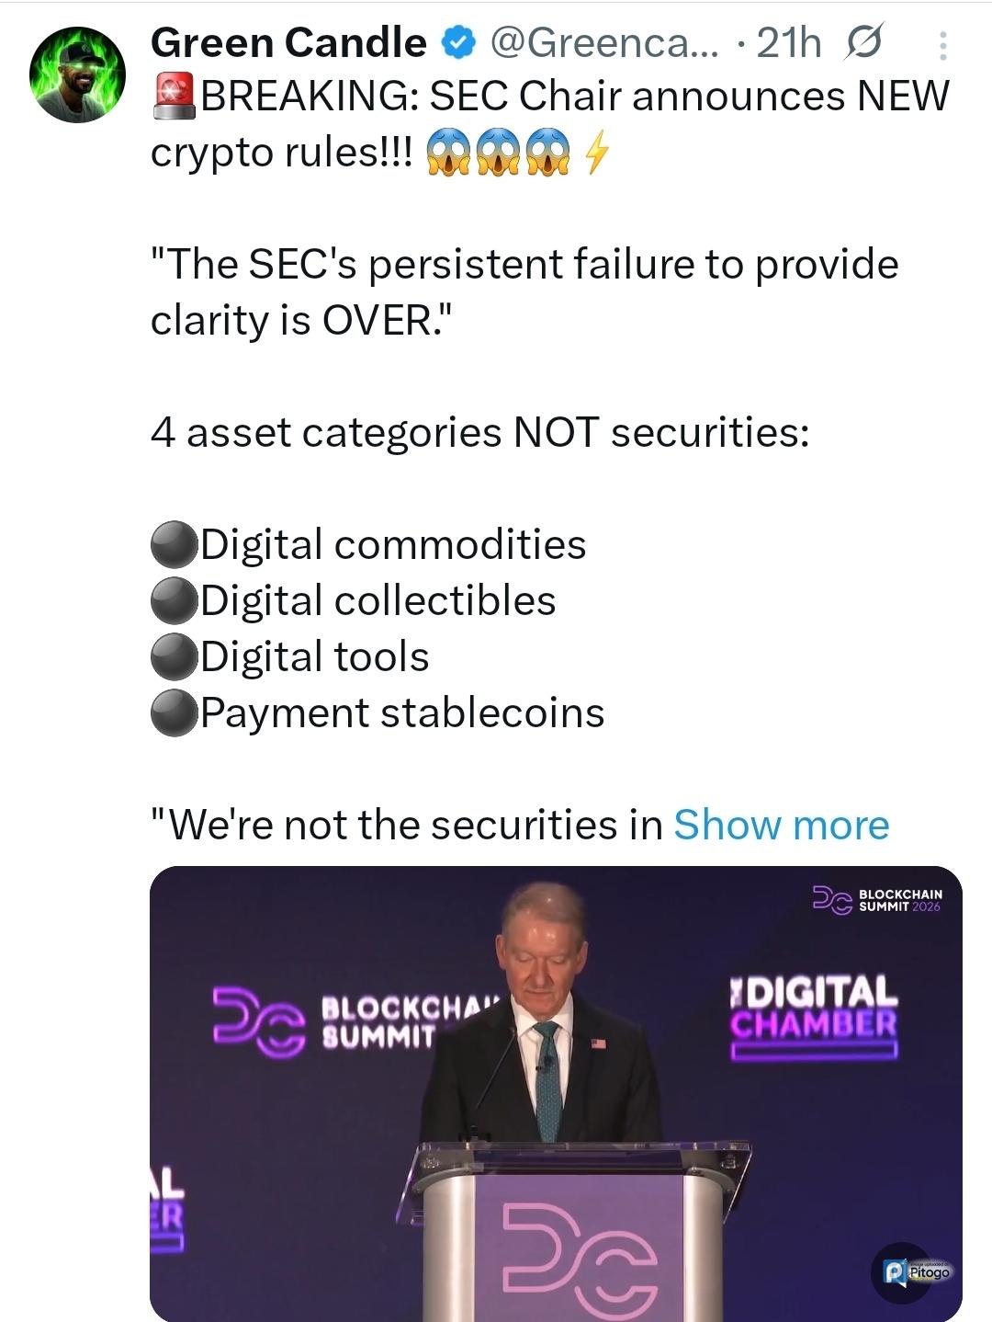Open the Green Candle display name
This screenshot has height=1322, width=992.
pyautogui.click(x=288, y=42)
